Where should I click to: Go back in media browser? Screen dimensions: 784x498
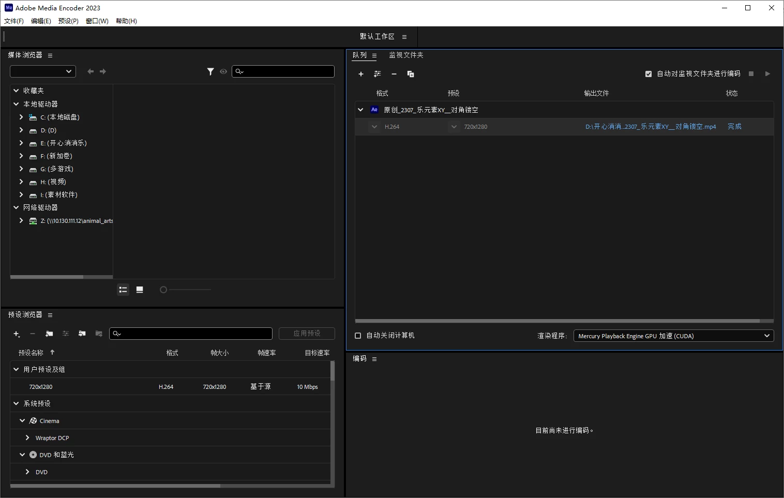click(x=91, y=71)
